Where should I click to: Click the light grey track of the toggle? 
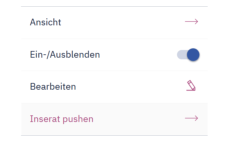pyautogui.click(x=182, y=55)
